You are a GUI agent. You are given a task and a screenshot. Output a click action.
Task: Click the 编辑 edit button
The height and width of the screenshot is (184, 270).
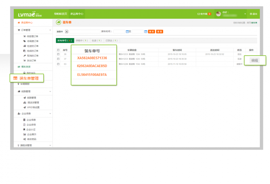pyautogui.click(x=254, y=60)
